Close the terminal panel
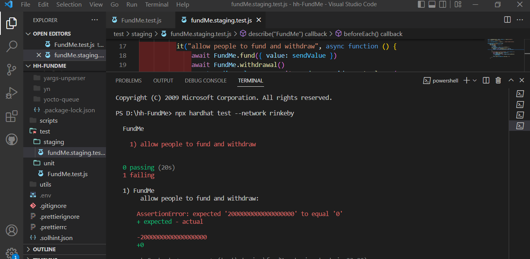 click(521, 81)
